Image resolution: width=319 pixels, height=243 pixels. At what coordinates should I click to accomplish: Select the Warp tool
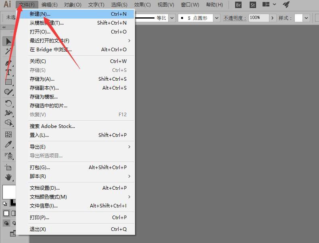(x=8, y=113)
